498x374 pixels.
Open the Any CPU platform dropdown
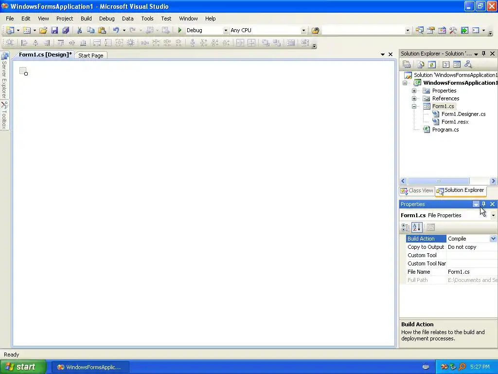tap(303, 31)
